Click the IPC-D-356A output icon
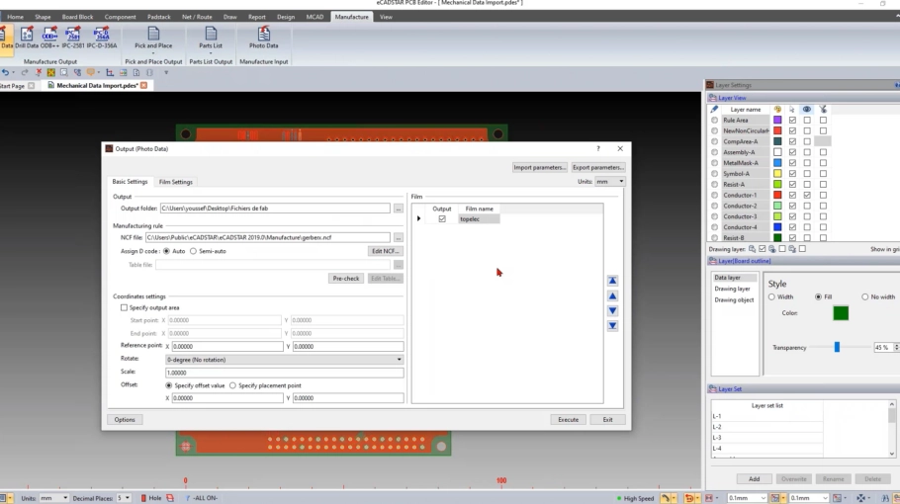The width and height of the screenshot is (900, 504). coord(102,38)
